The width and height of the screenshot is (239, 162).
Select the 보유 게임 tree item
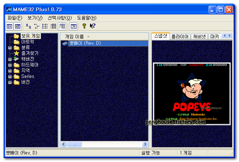pyautogui.click(x=31, y=36)
